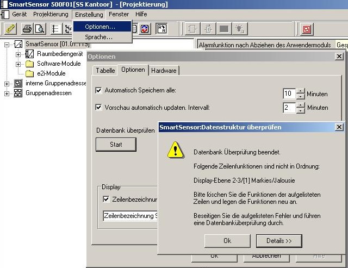Click the Details >> button

point(278,240)
